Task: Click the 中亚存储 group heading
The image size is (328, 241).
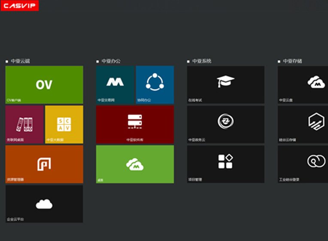Action: pyautogui.click(x=292, y=61)
